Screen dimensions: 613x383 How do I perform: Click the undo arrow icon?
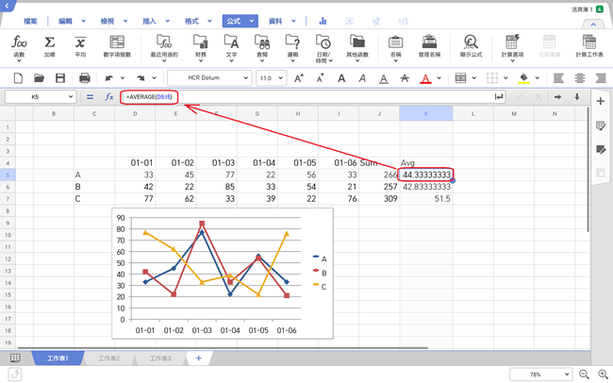[109, 78]
